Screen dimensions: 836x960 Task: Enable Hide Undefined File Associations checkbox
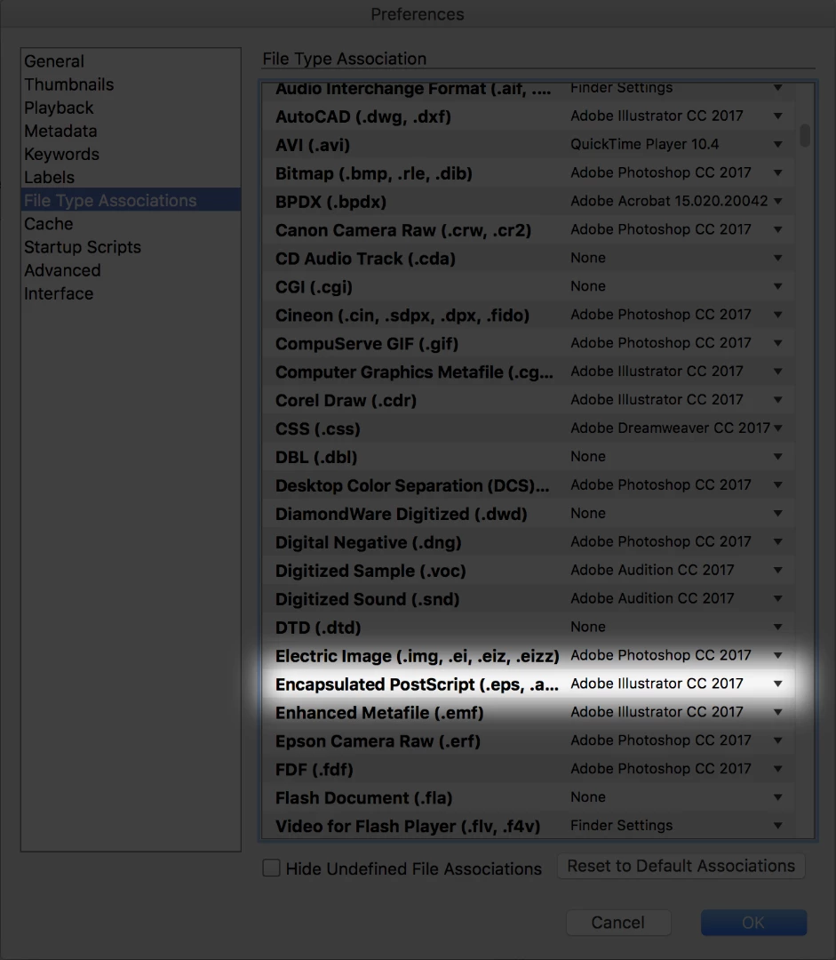click(271, 868)
